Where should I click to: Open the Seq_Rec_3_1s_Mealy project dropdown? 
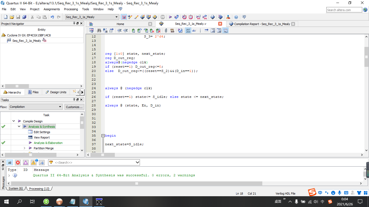coord(92,17)
